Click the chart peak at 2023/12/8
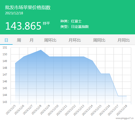Screen dimensions: 135x121 pos(41,50)
